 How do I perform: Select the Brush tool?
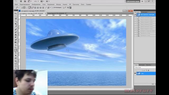tap(16, 32)
